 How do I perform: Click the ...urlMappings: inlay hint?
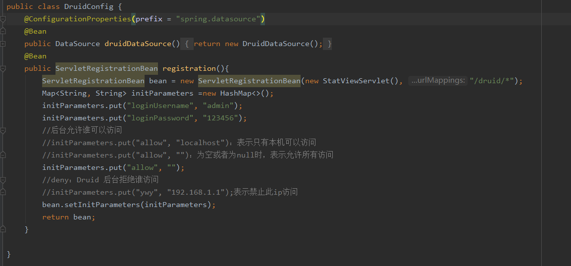[x=438, y=81]
